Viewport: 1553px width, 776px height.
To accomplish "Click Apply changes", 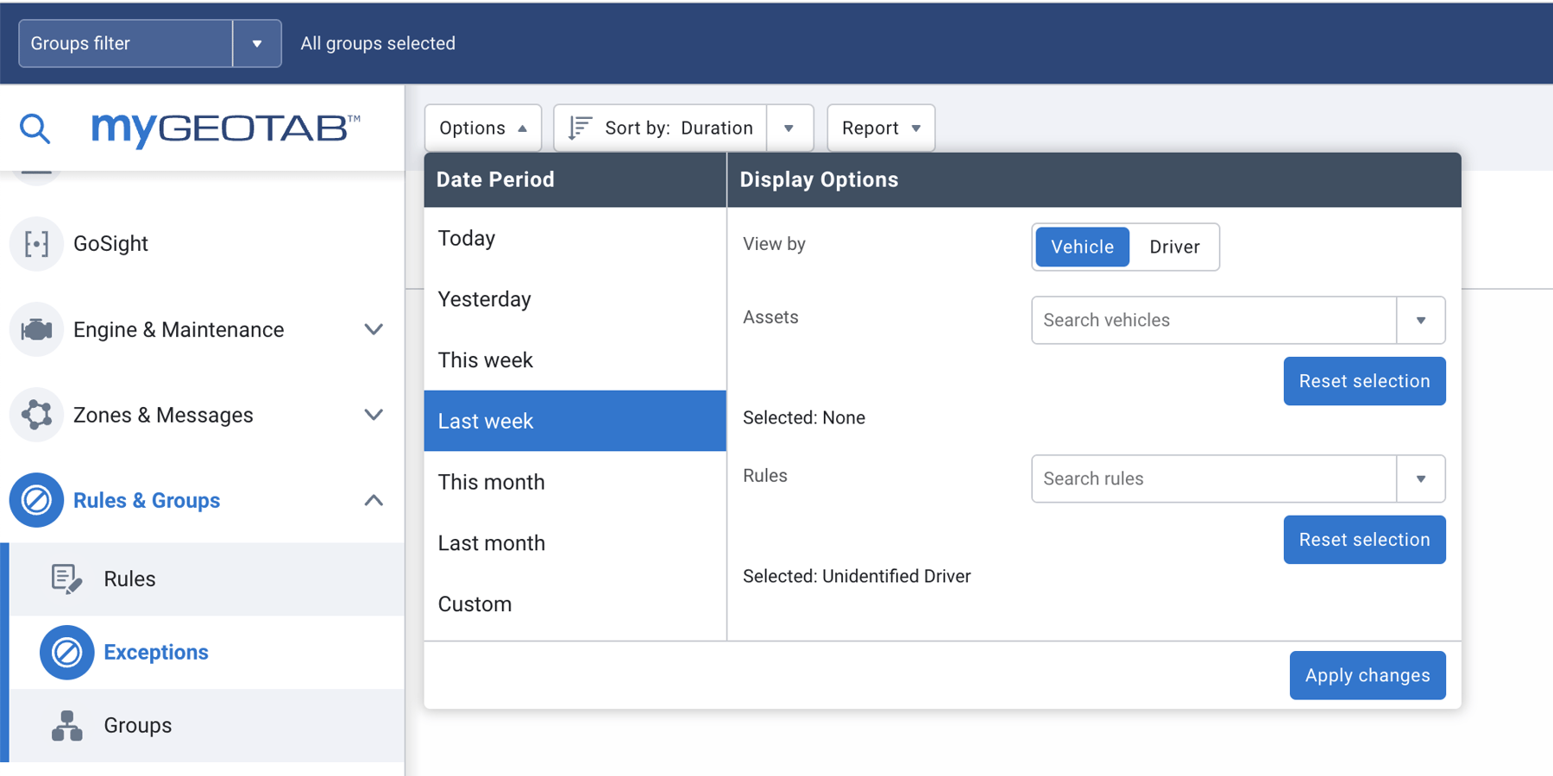I will pos(1367,675).
